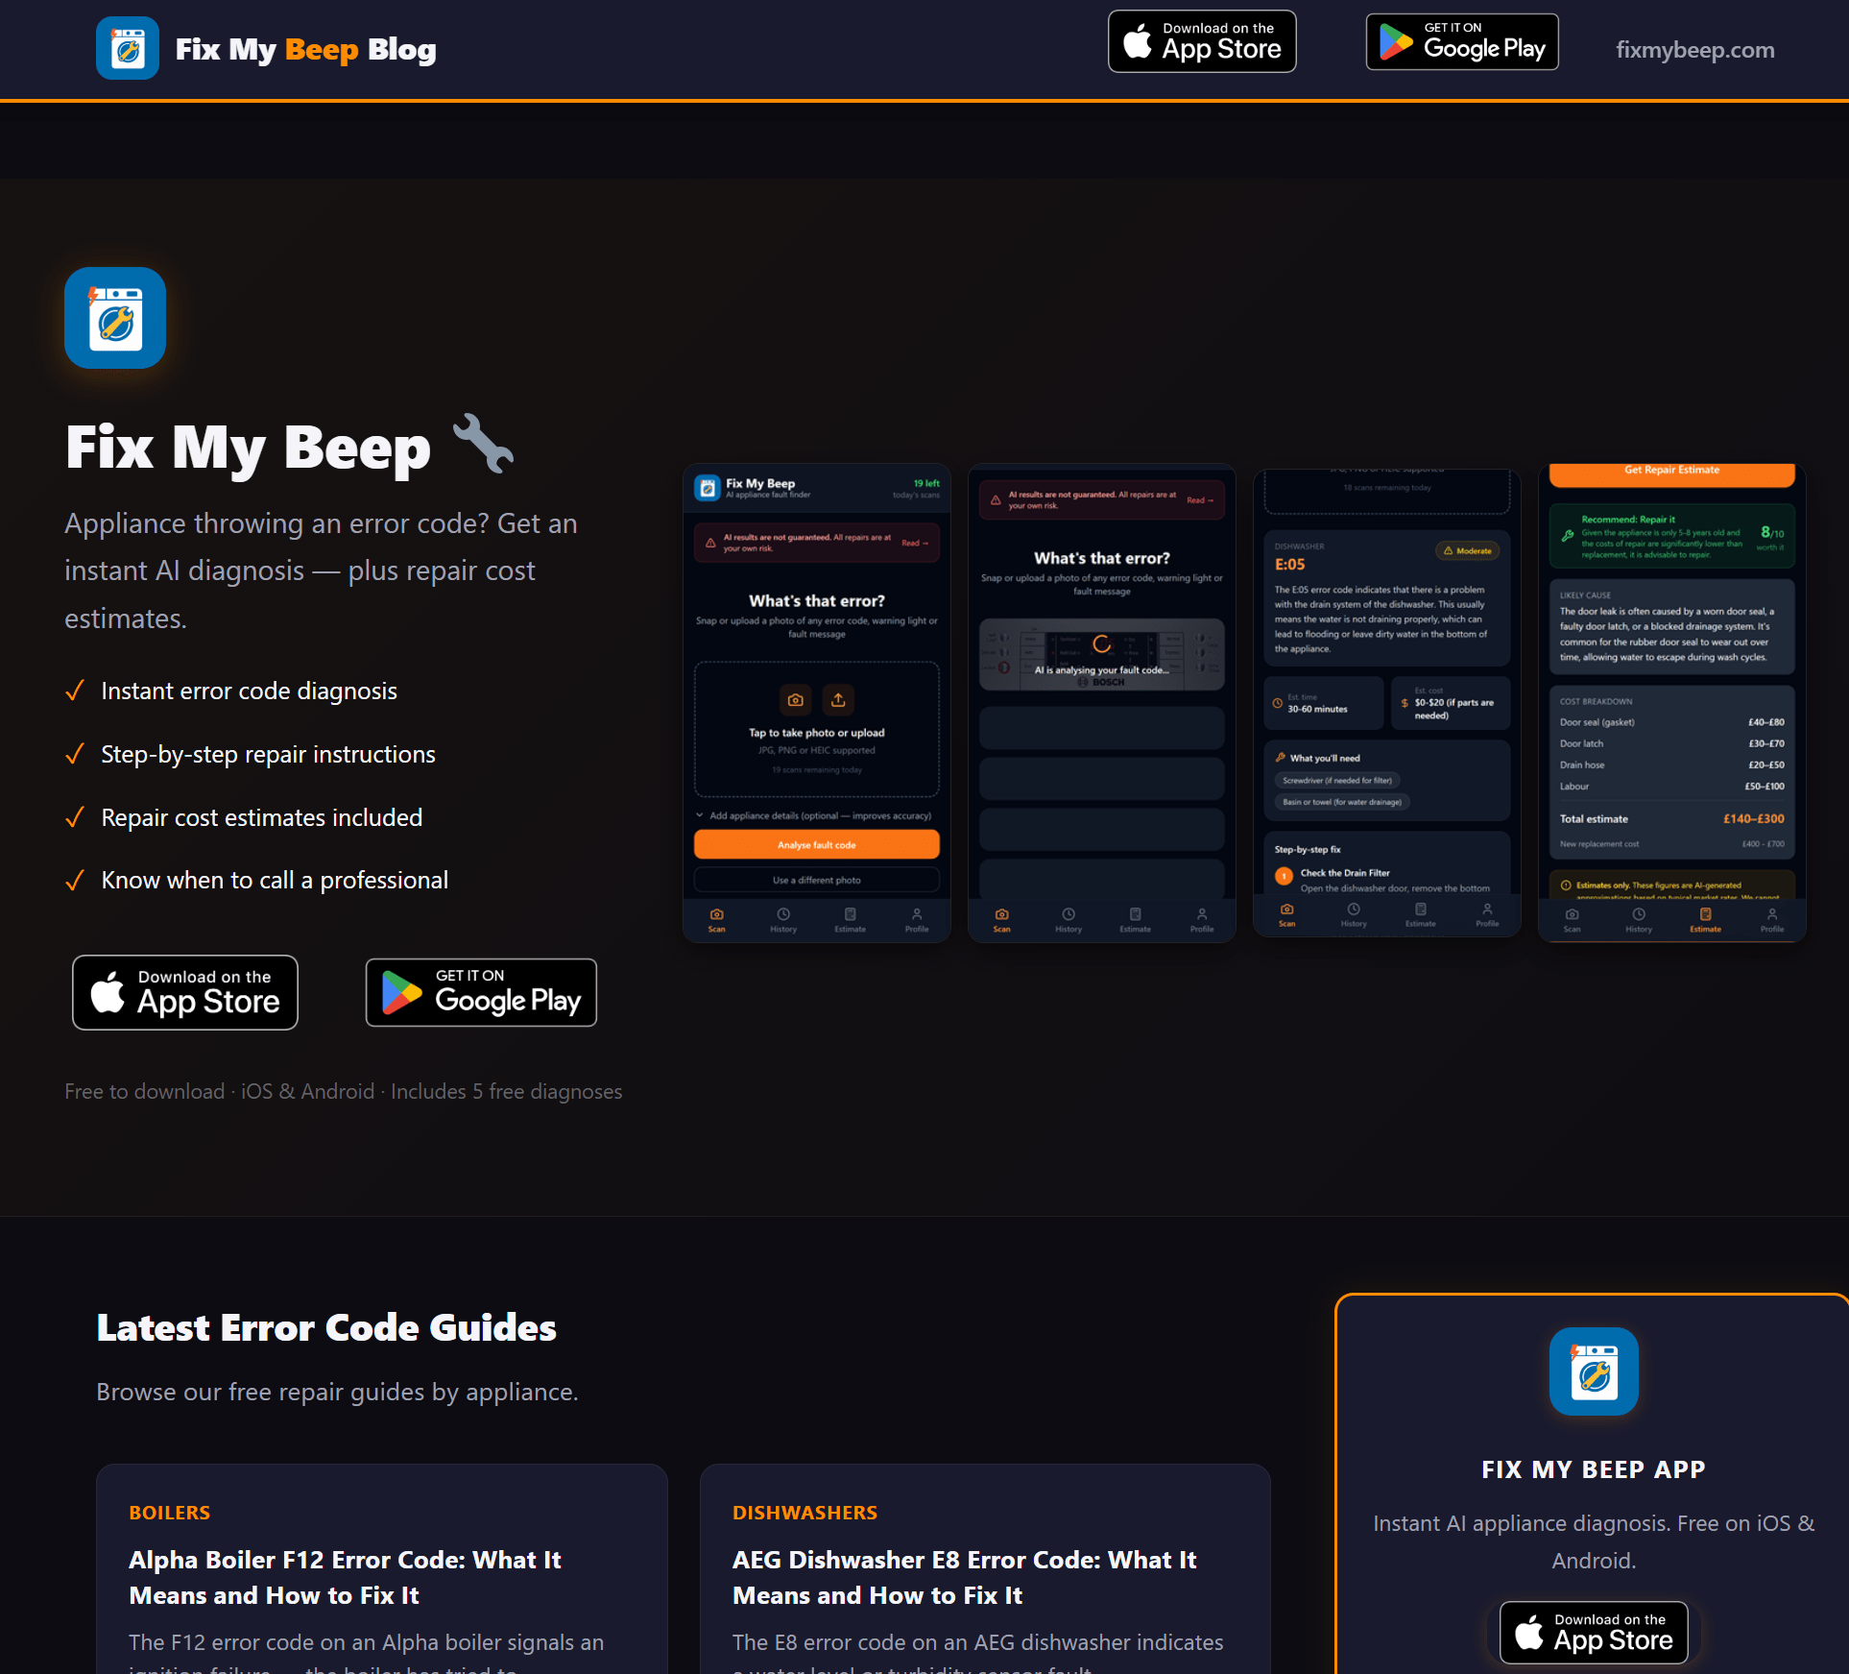
Task: Click "Browse our free repair guides by appliance." text
Action: (337, 1393)
